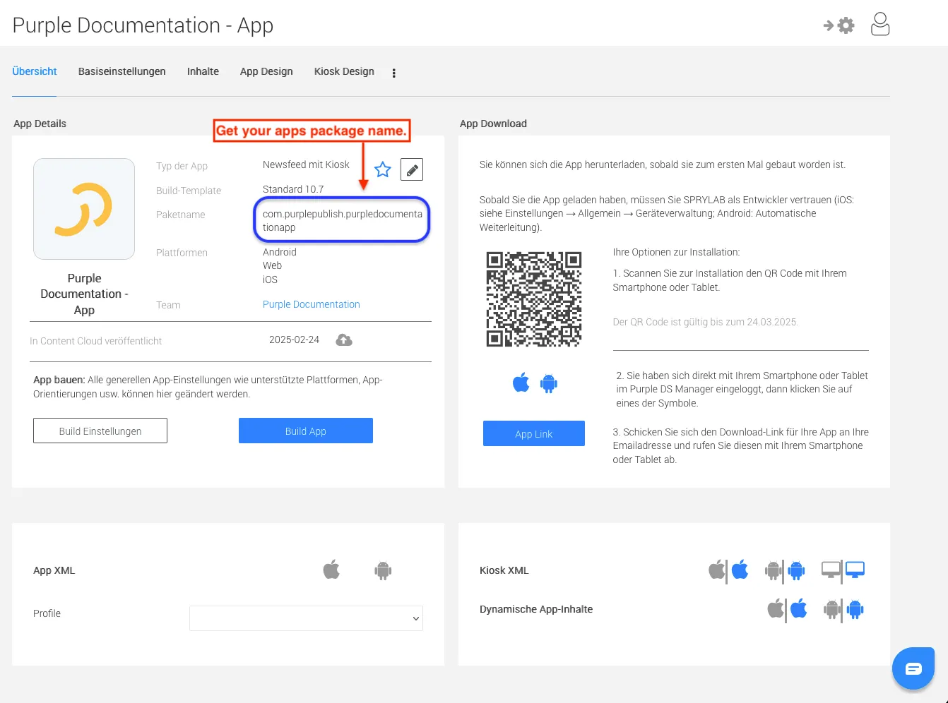Click the Build Einstellungen button
The width and height of the screenshot is (948, 703).
[100, 431]
